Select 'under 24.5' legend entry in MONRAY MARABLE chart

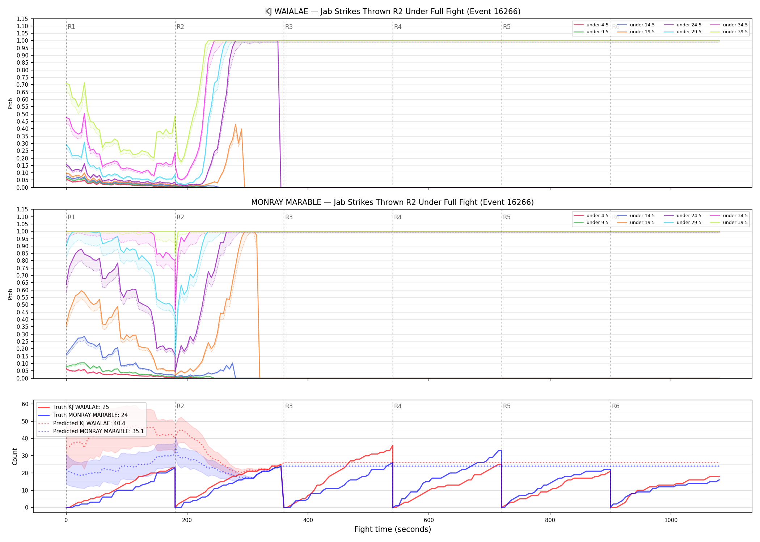pyautogui.click(x=683, y=216)
